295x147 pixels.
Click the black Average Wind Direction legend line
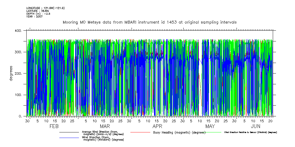[69, 132]
